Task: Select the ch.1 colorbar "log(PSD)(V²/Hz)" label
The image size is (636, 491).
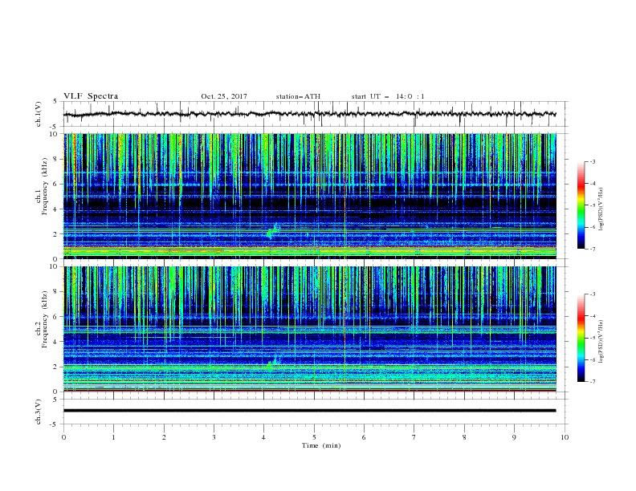Action: point(601,209)
